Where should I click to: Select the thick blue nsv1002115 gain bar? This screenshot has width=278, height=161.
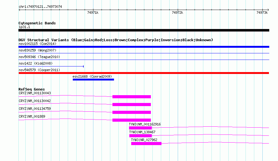click(144, 47)
